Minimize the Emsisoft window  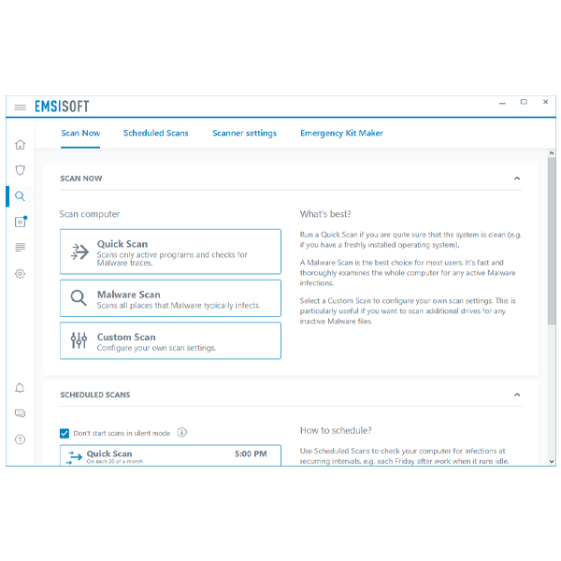(502, 103)
